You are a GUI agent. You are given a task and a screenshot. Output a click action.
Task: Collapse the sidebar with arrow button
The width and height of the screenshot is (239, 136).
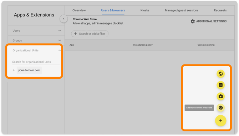point(64,19)
